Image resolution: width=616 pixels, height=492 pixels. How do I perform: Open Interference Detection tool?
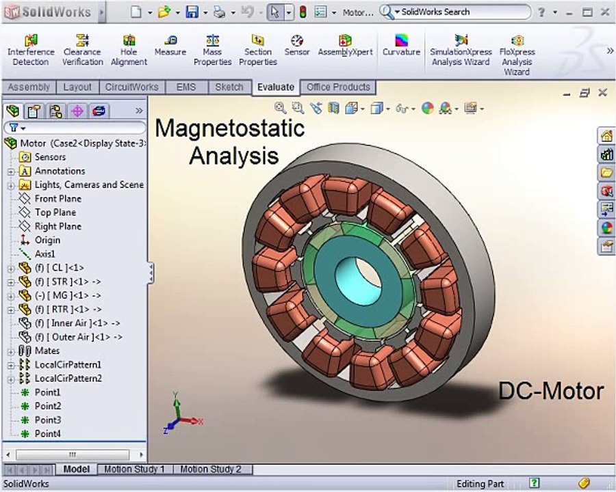tap(31, 50)
